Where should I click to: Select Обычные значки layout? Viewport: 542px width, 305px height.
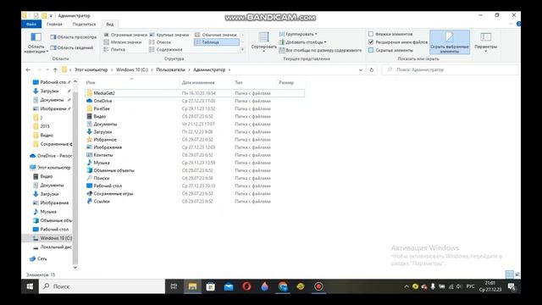[216, 35]
